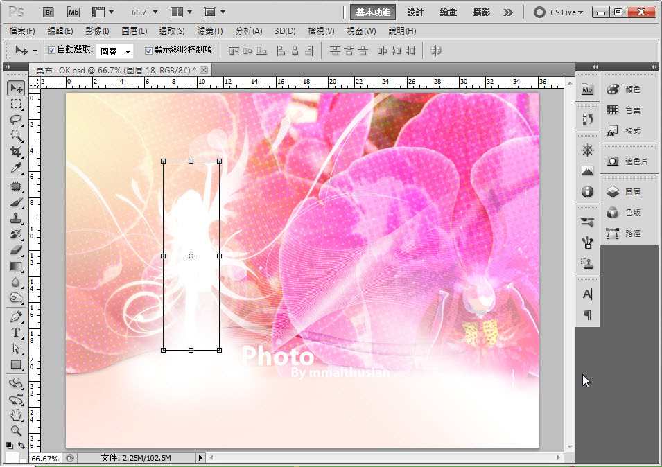Close the 桌布 -OK.psd document tab
The width and height of the screenshot is (662, 467).
pyautogui.click(x=204, y=70)
